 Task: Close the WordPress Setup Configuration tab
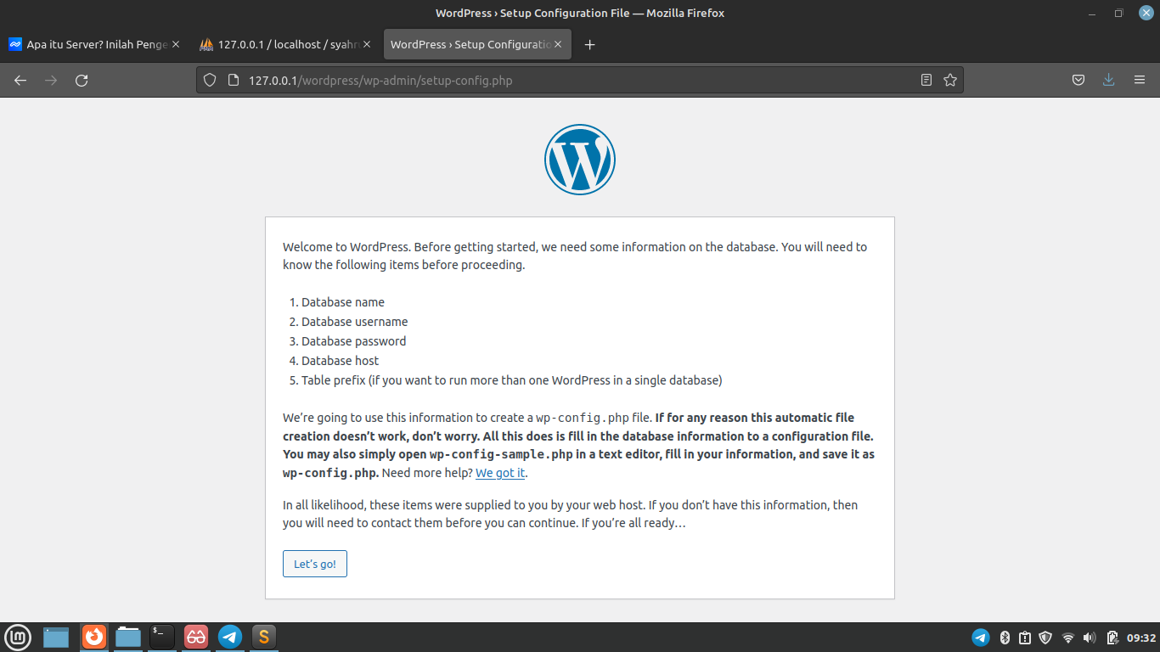coord(559,45)
